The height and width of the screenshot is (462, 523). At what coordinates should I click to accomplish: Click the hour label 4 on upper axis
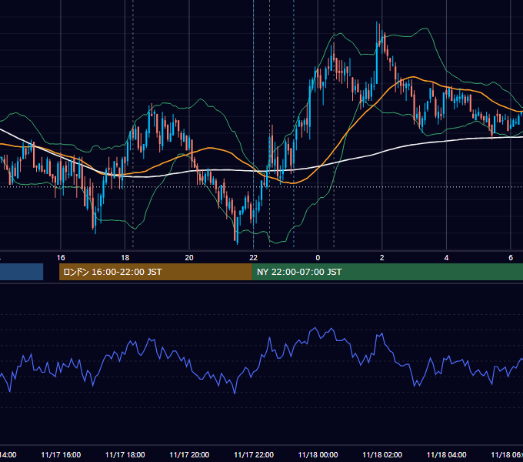[446, 258]
